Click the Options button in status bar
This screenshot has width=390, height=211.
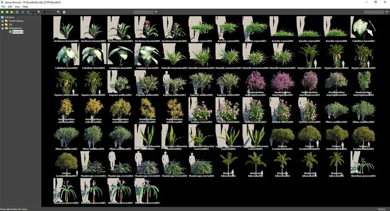click(x=381, y=209)
